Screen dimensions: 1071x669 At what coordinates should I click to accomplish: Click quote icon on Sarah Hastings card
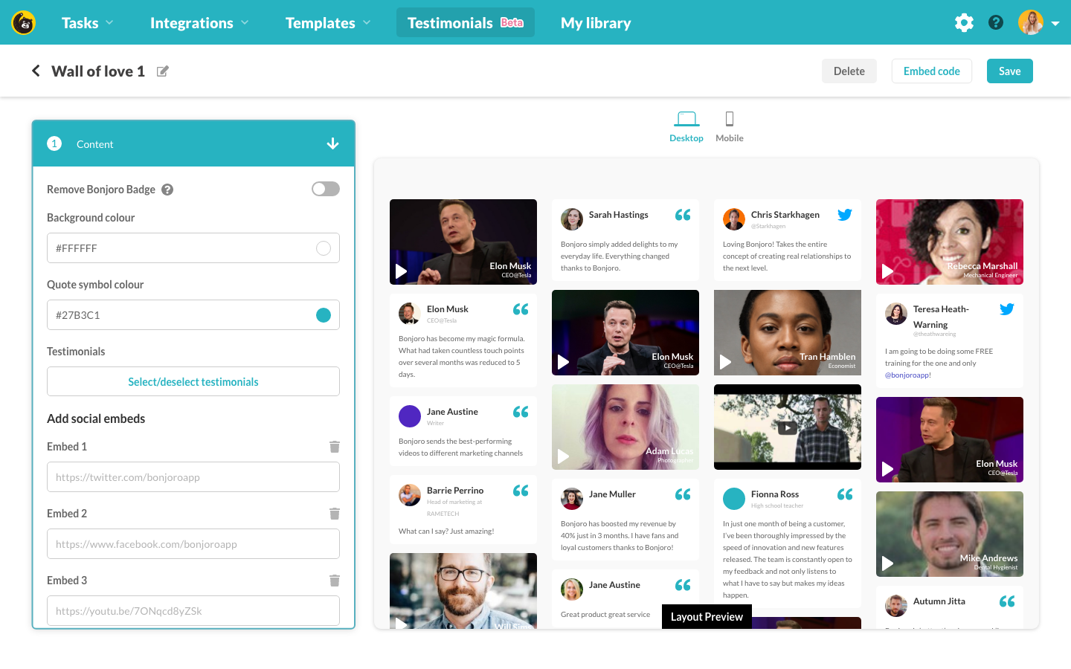[x=683, y=215]
